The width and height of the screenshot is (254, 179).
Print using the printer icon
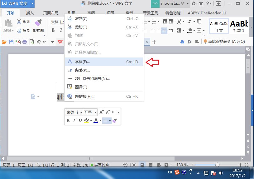point(25,42)
